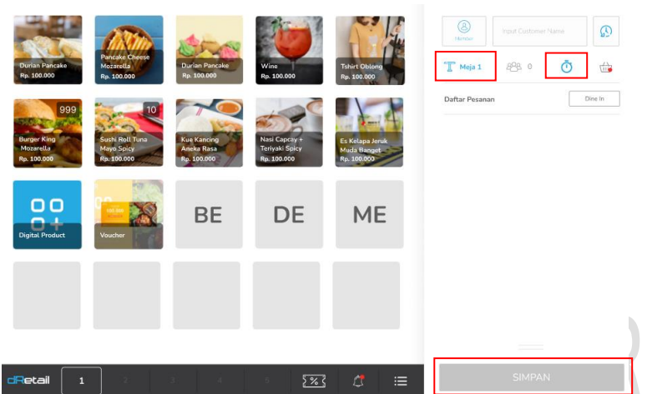Open the notification bell icon
This screenshot has height=394, width=647.
(x=358, y=381)
